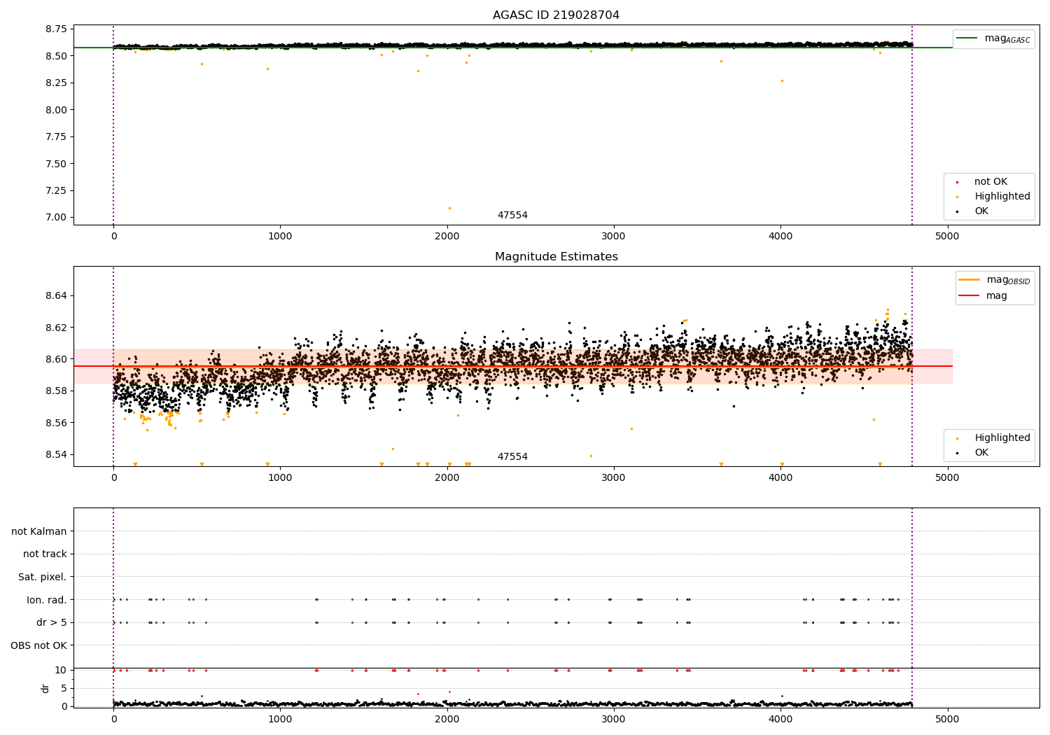Click the 'OBS not OK' row label

(x=39, y=645)
